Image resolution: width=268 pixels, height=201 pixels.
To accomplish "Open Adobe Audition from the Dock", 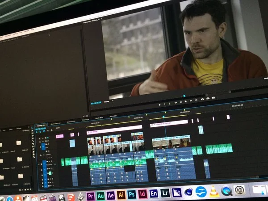I will 100,196.
